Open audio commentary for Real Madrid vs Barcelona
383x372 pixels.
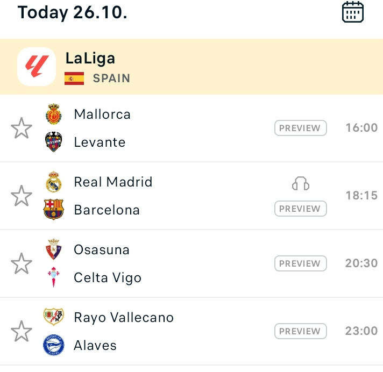(x=301, y=184)
